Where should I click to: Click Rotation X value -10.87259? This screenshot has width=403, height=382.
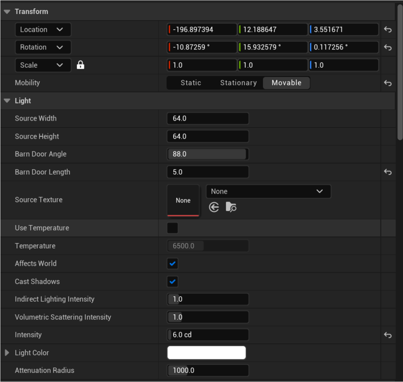point(202,47)
